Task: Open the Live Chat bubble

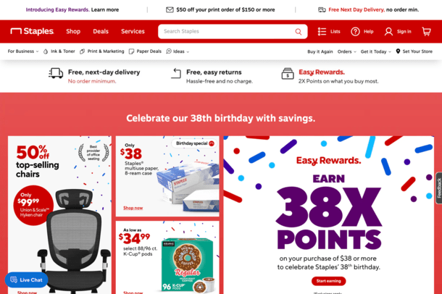Action: tap(26, 280)
